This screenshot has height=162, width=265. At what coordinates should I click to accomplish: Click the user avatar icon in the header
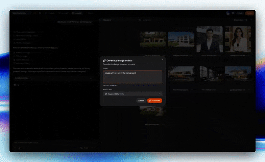pos(228,13)
